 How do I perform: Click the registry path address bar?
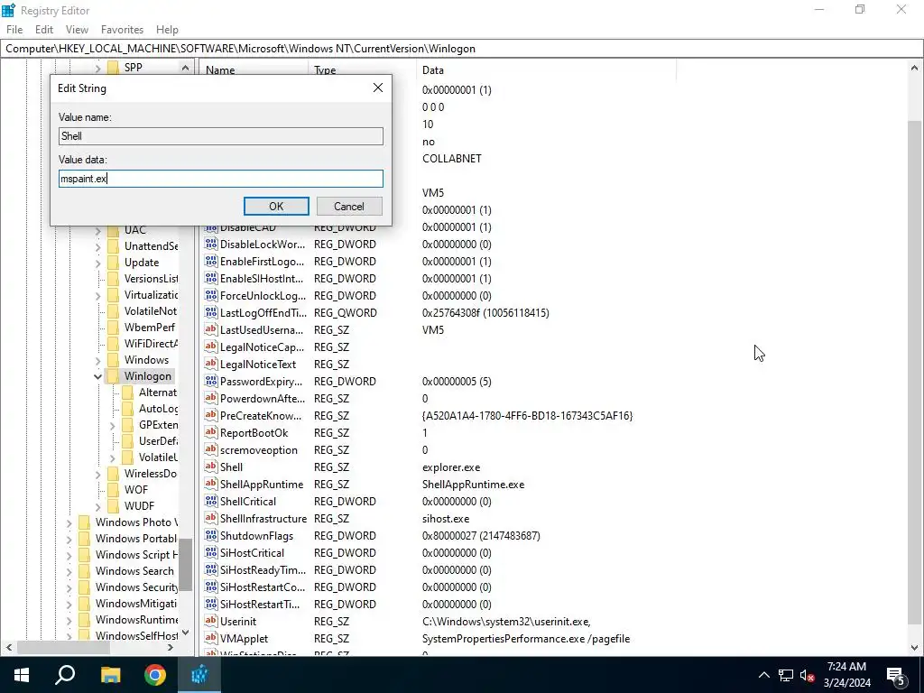pos(462,49)
